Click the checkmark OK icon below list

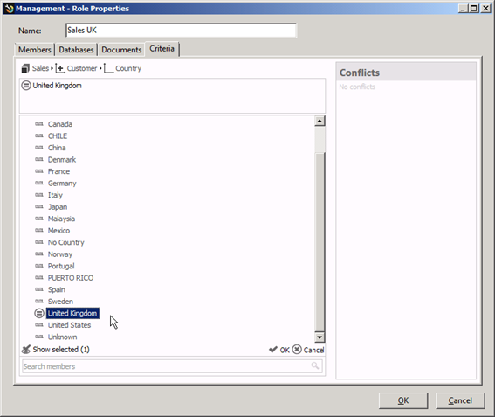pos(272,350)
